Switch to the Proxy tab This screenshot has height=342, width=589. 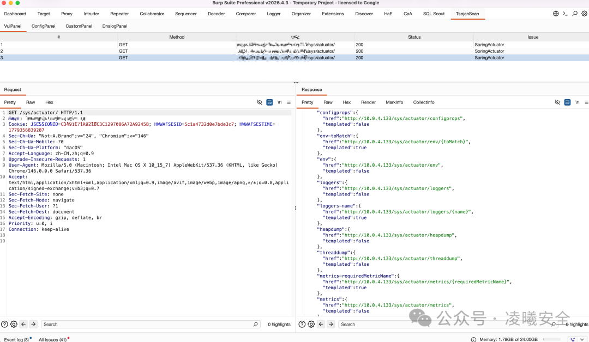click(67, 14)
